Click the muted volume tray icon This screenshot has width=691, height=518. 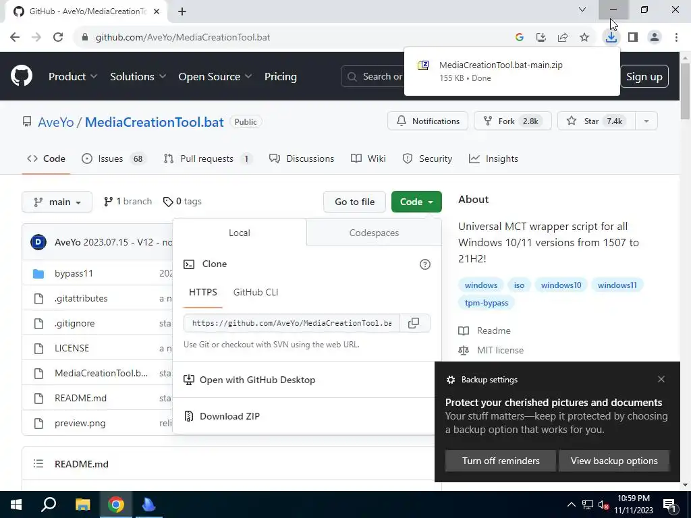[x=604, y=505]
